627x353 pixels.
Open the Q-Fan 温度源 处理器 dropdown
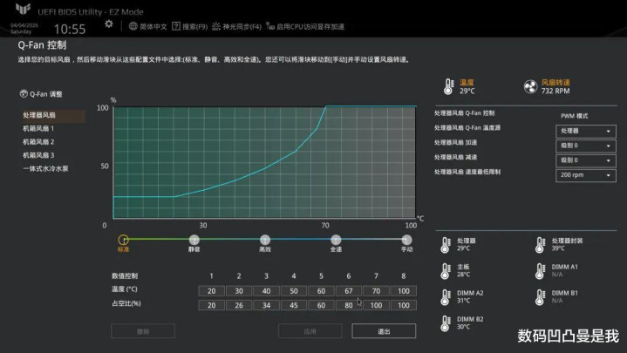(x=586, y=131)
